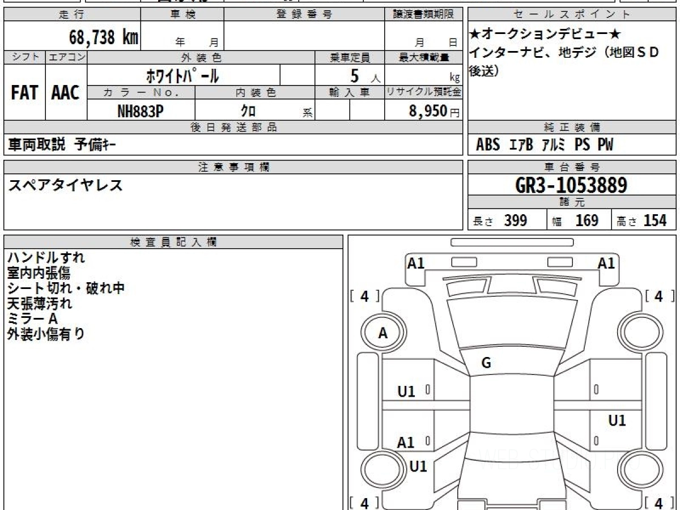
Task: Click the シート切れ・破れ中 inspector note
Action: 66,288
